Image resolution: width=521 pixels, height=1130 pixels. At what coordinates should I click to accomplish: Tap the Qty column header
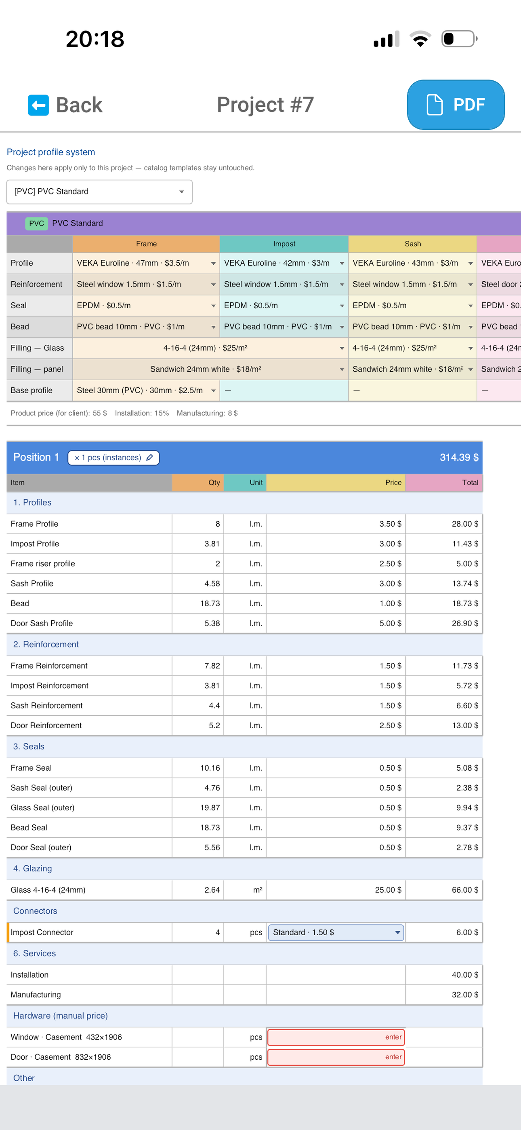click(198, 483)
